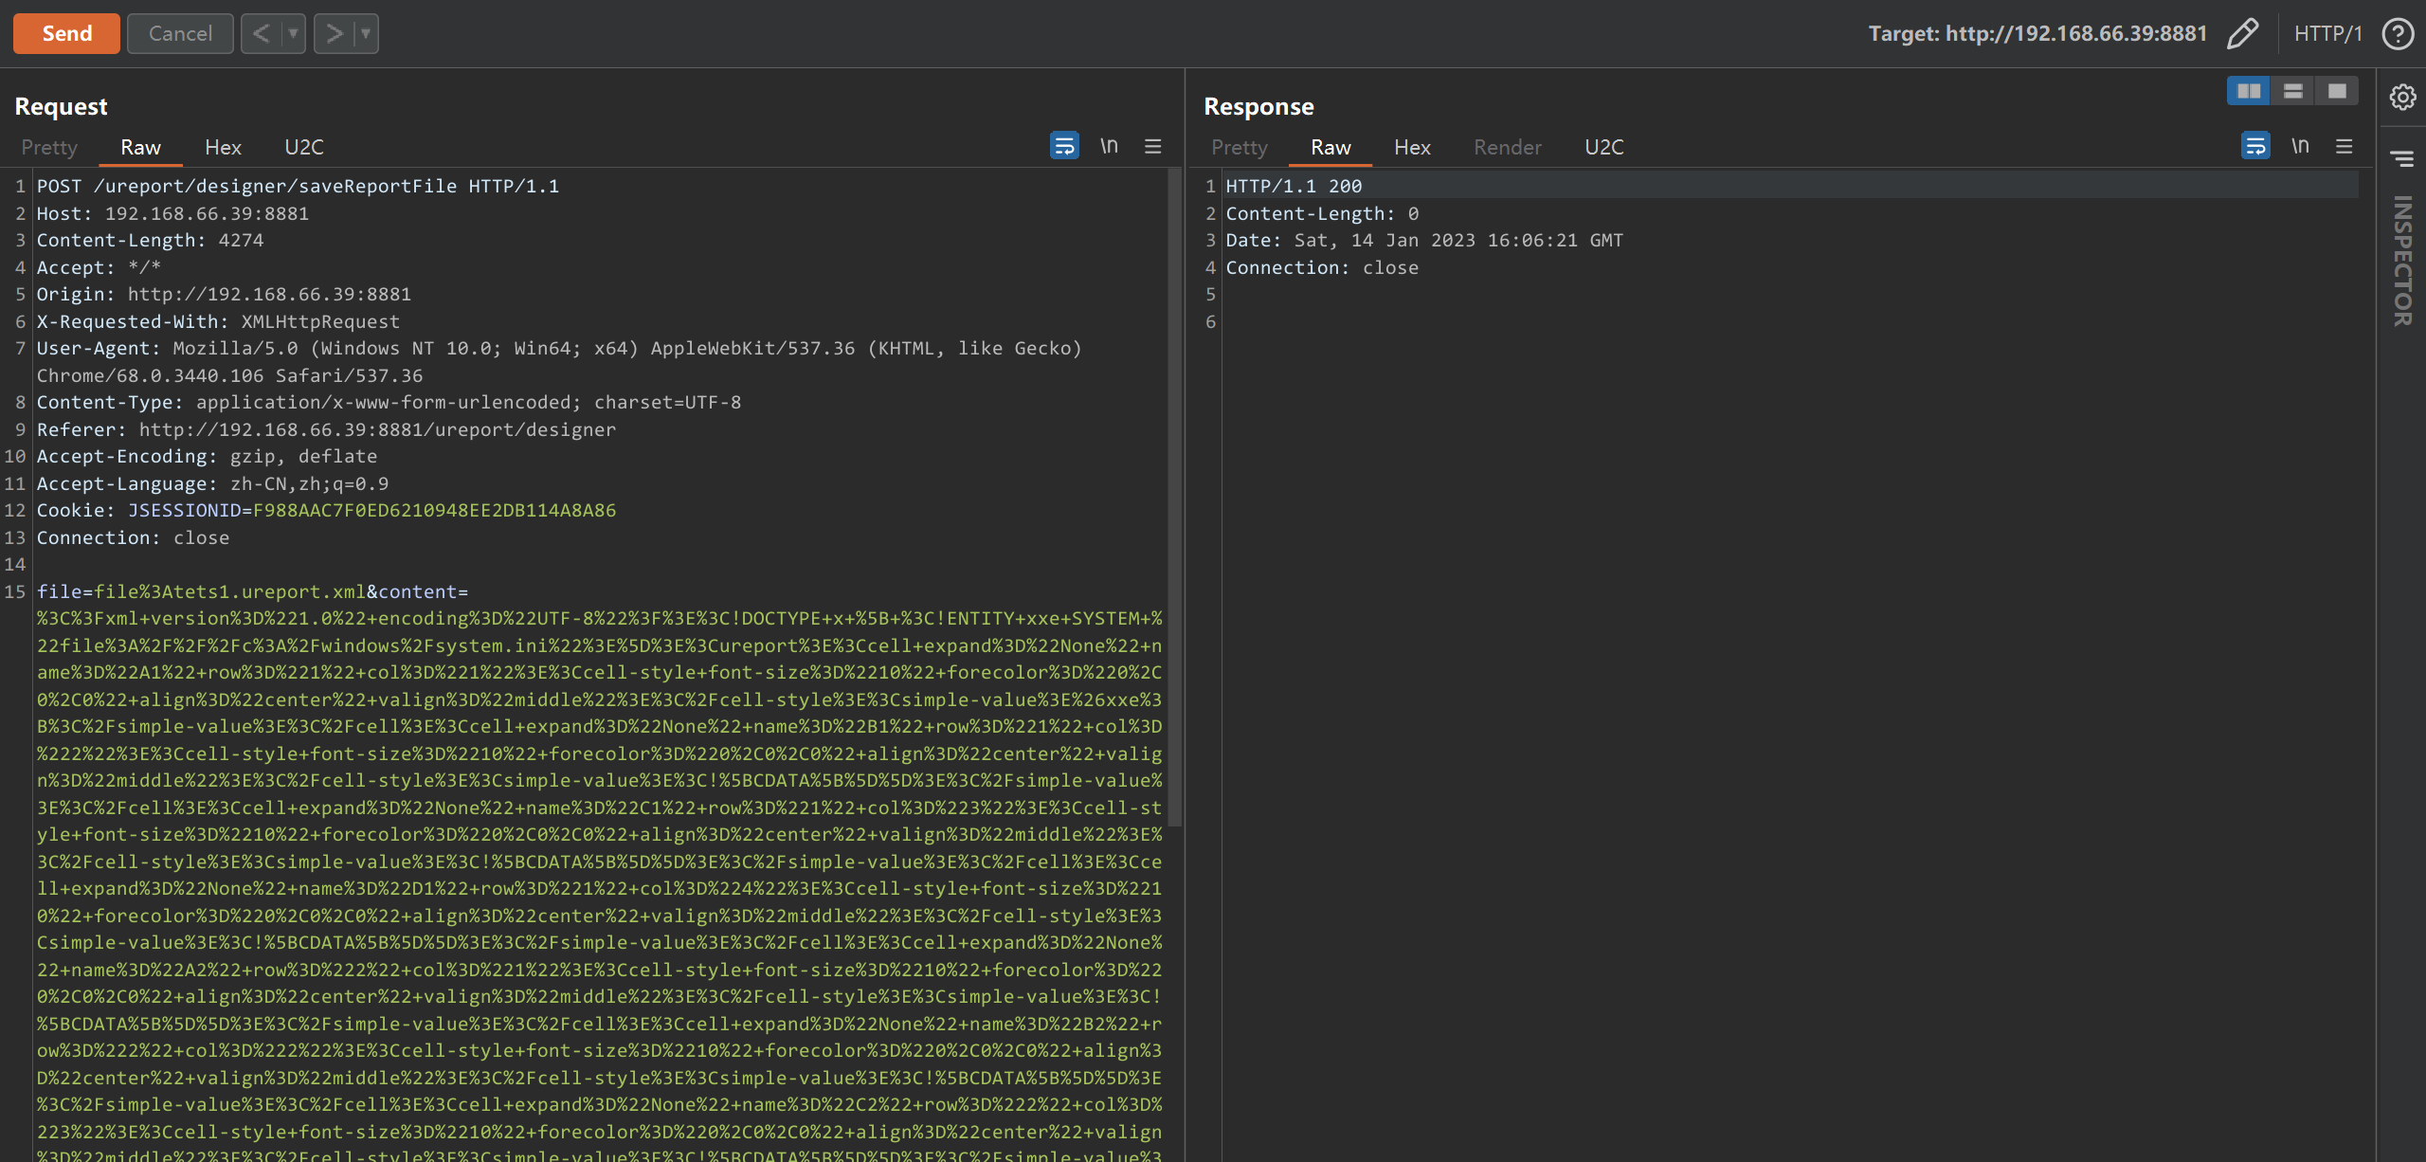The image size is (2426, 1162).
Task: Select the single-pane layout view
Action: click(x=2337, y=91)
